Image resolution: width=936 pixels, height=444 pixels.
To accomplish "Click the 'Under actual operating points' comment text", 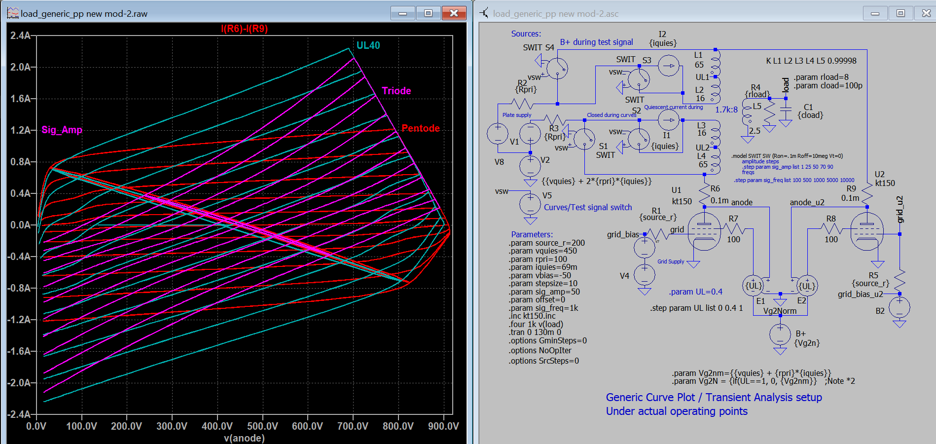I will point(677,411).
